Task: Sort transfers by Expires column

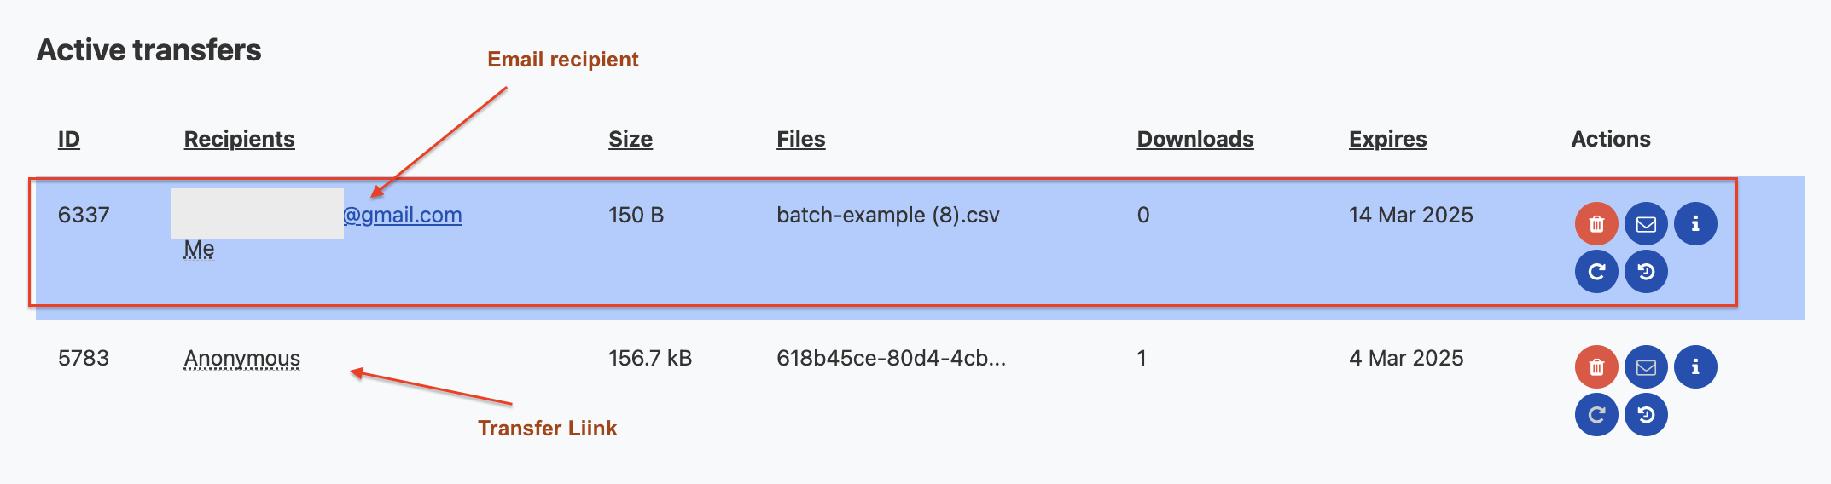Action: pyautogui.click(x=1387, y=139)
